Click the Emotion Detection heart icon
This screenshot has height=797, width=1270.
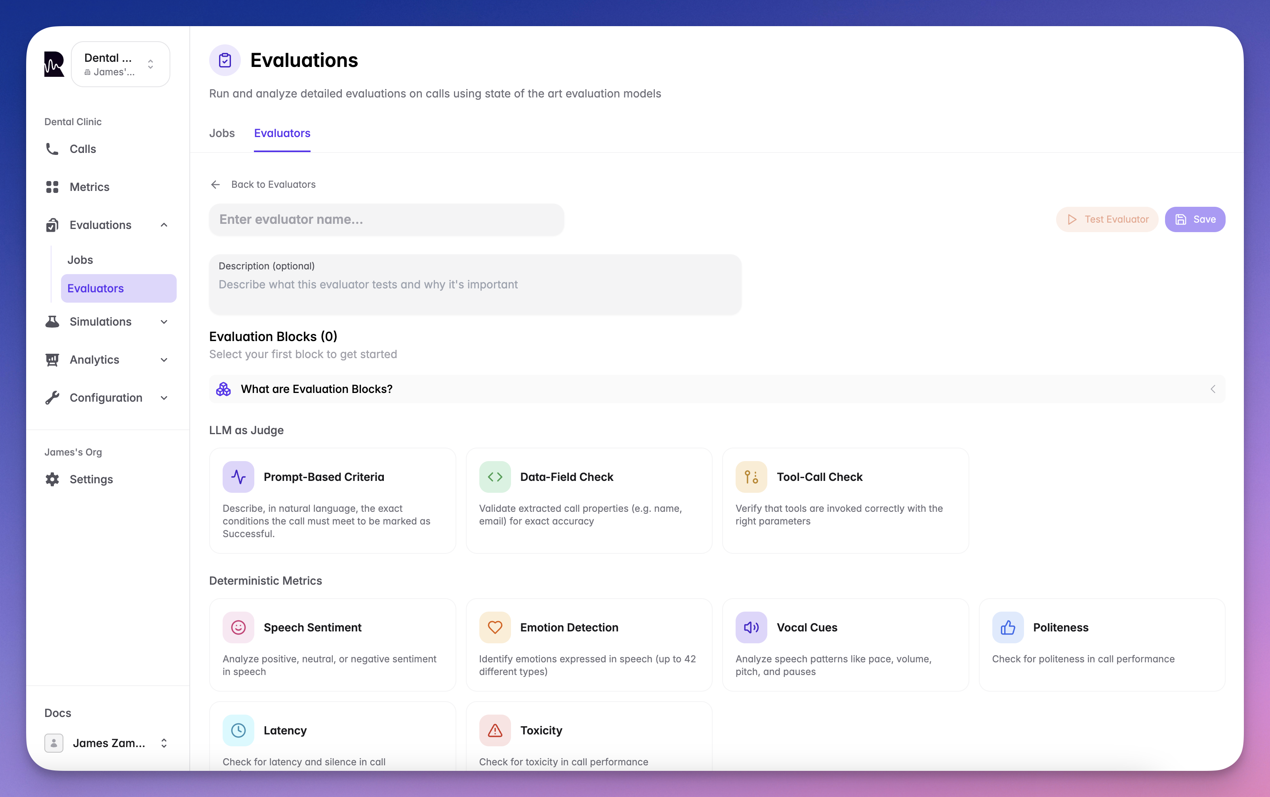click(495, 627)
